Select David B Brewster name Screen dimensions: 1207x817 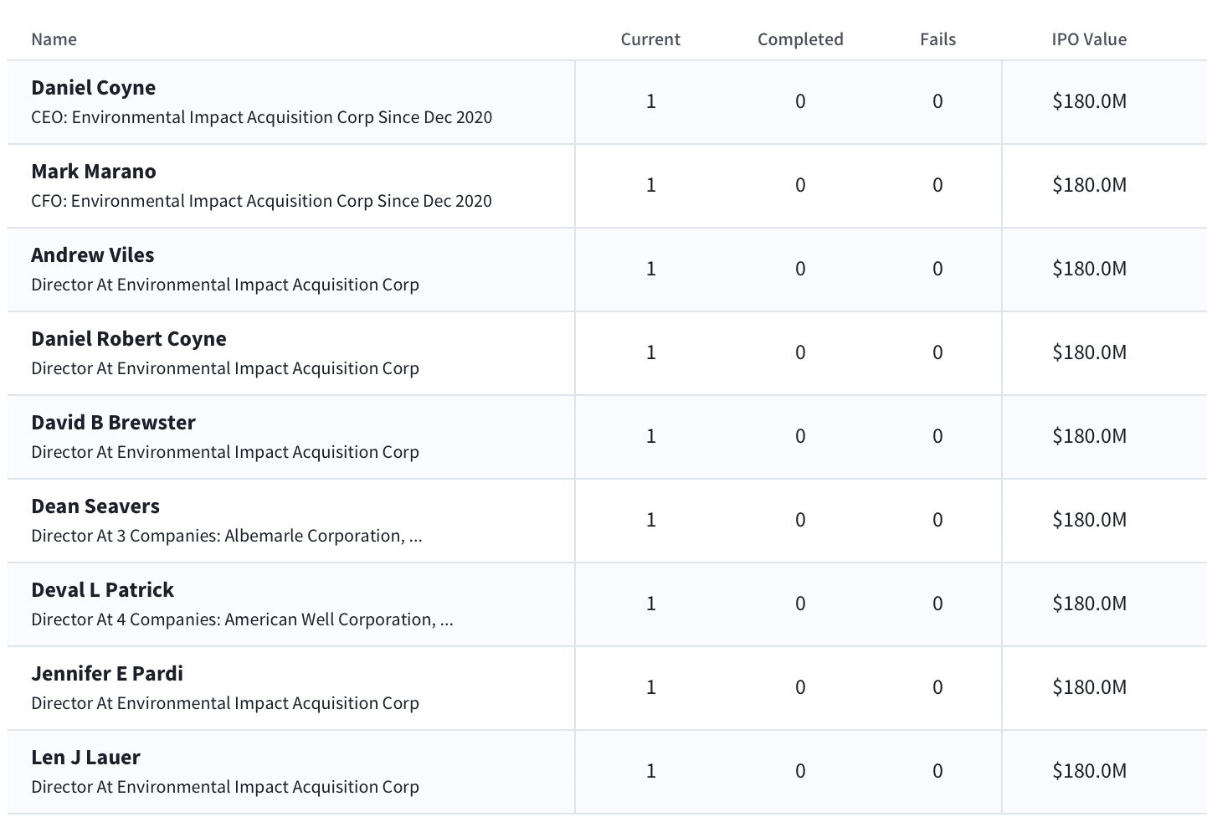113,423
